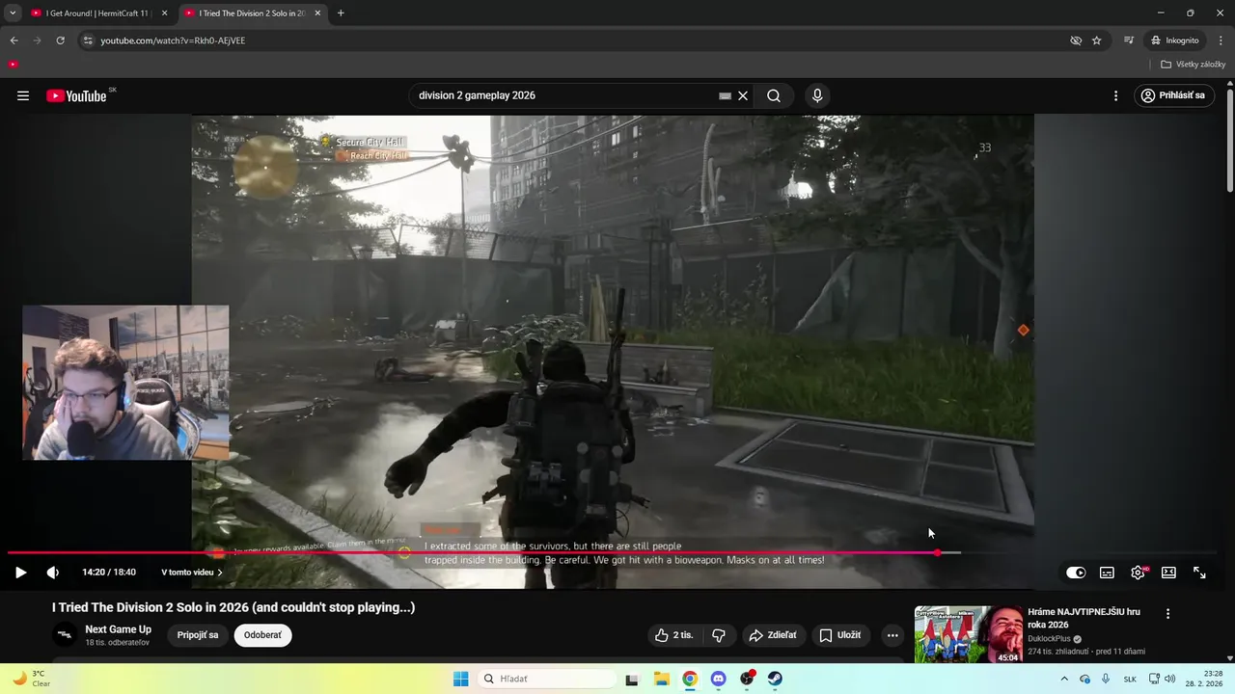This screenshot has width=1235, height=694.
Task: Open the player settings gear
Action: pyautogui.click(x=1138, y=573)
